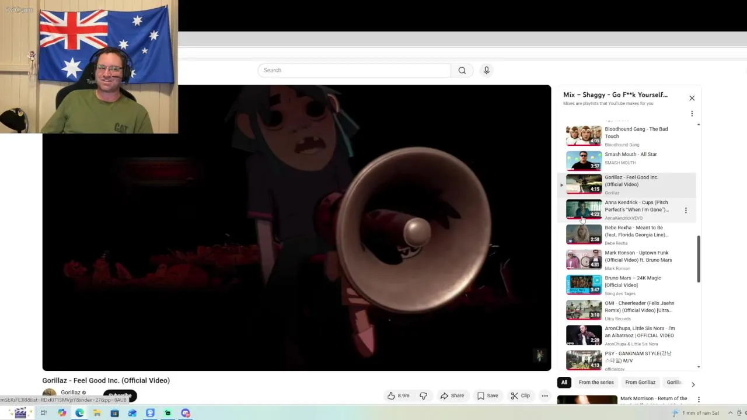Click the Mark Morrison recommended video thumbnail
Viewport: 747px width, 420px height.
[x=587, y=400]
